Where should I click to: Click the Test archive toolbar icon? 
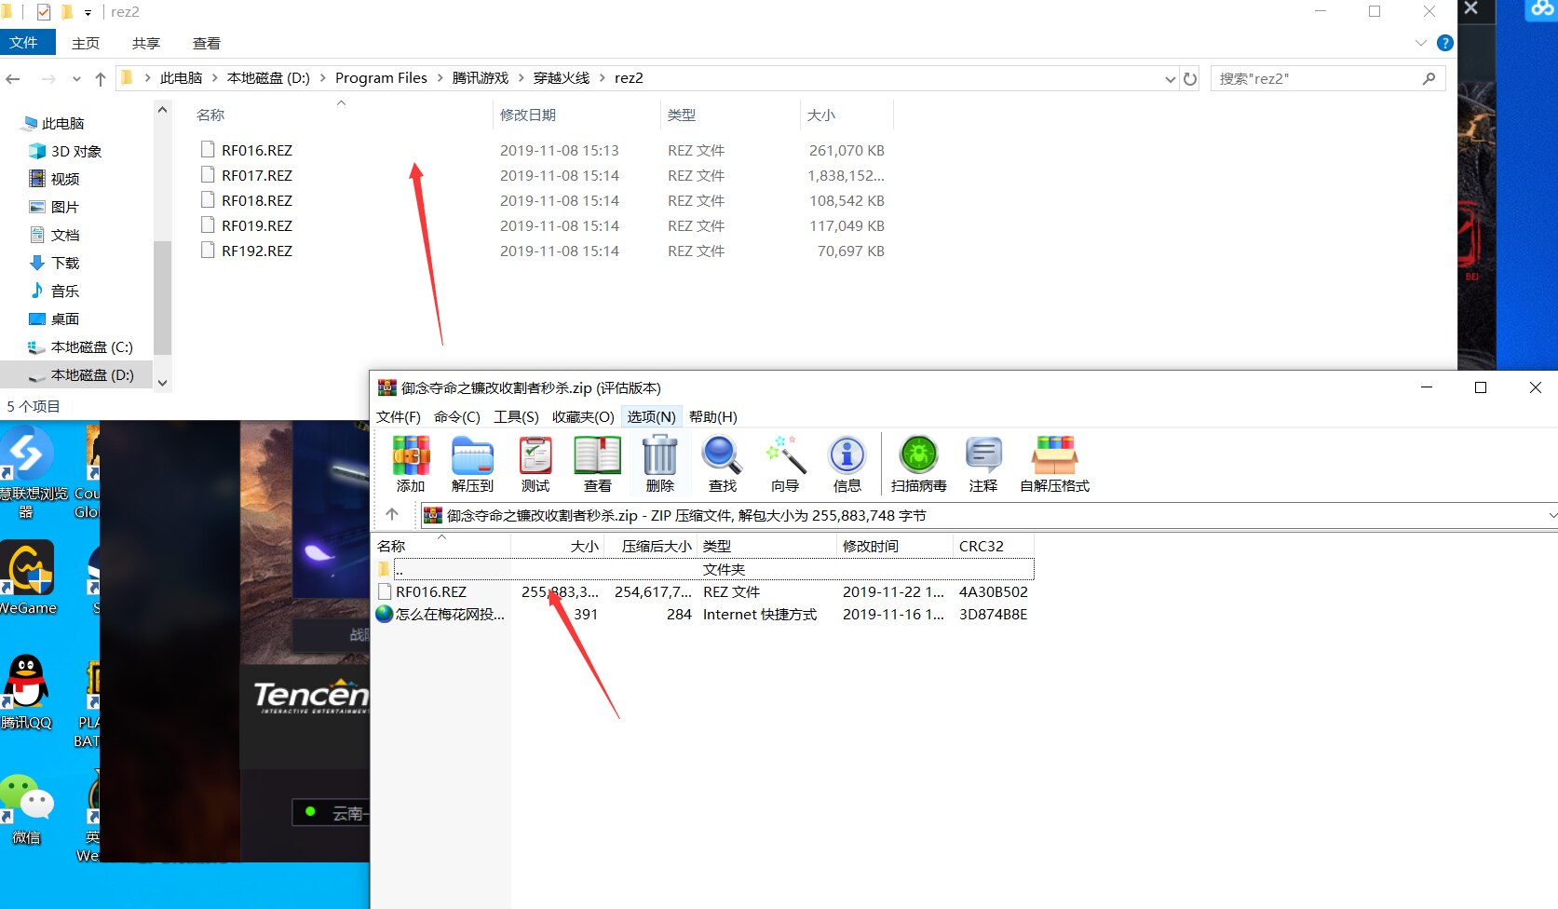pyautogui.click(x=535, y=464)
